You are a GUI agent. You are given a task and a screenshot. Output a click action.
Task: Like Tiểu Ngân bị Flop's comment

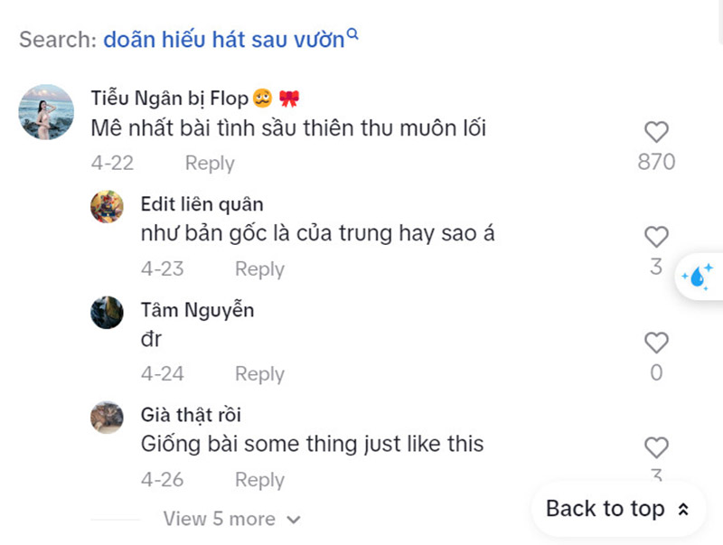656,132
